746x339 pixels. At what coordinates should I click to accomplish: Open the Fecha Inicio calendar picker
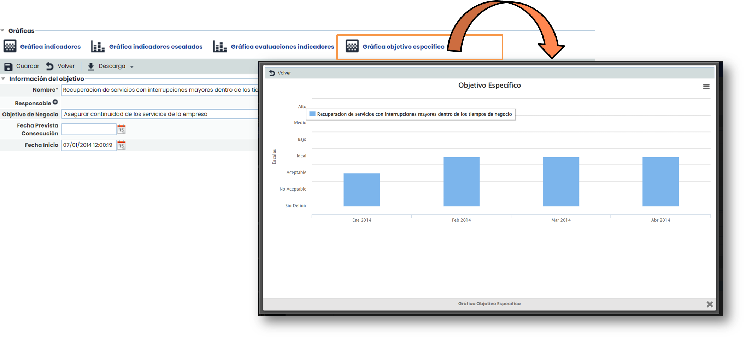click(x=121, y=145)
